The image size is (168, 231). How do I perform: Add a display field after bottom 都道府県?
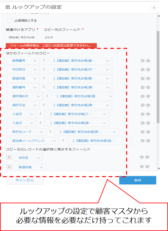[142, 167]
